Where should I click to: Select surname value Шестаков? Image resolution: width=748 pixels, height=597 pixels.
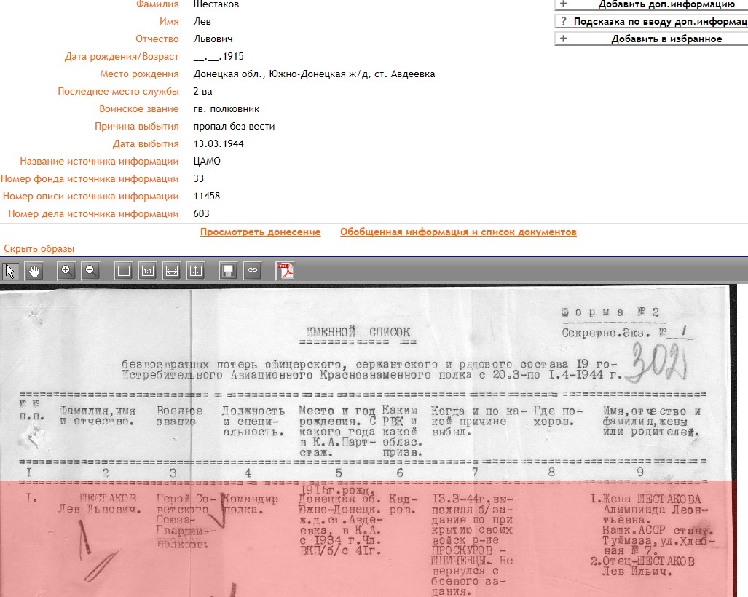pos(216,4)
